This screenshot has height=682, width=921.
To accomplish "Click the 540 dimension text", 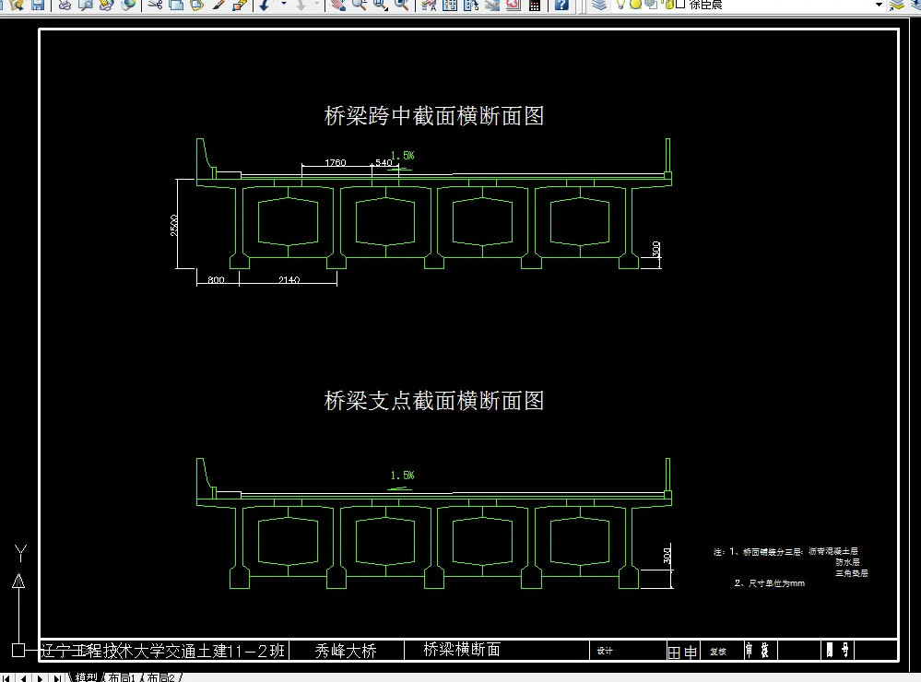I will pyautogui.click(x=384, y=163).
